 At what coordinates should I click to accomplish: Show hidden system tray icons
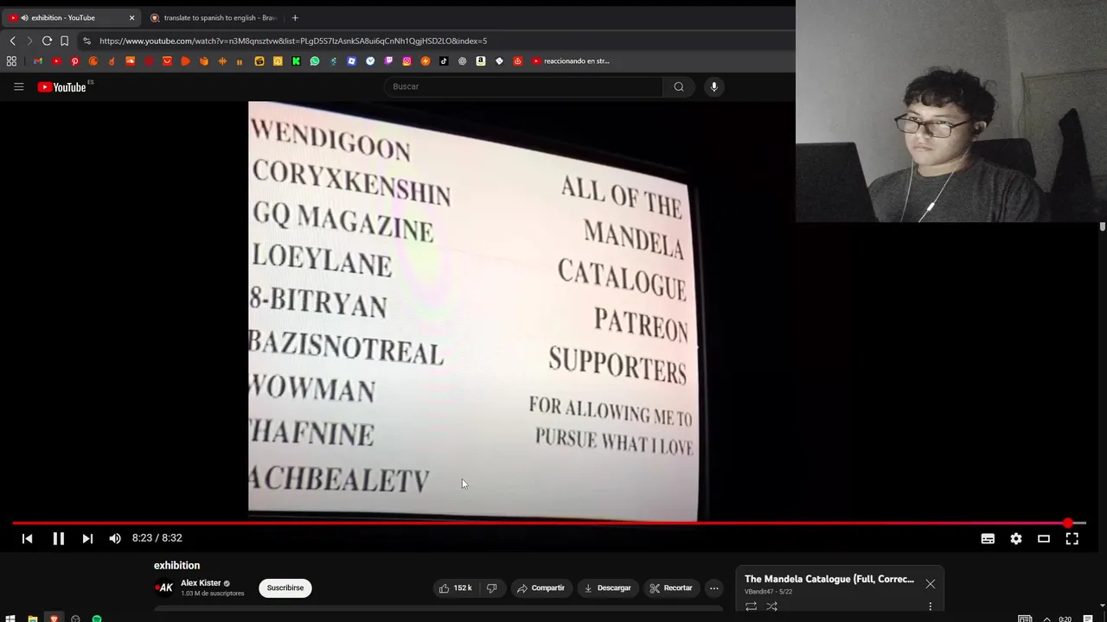coord(1046,619)
